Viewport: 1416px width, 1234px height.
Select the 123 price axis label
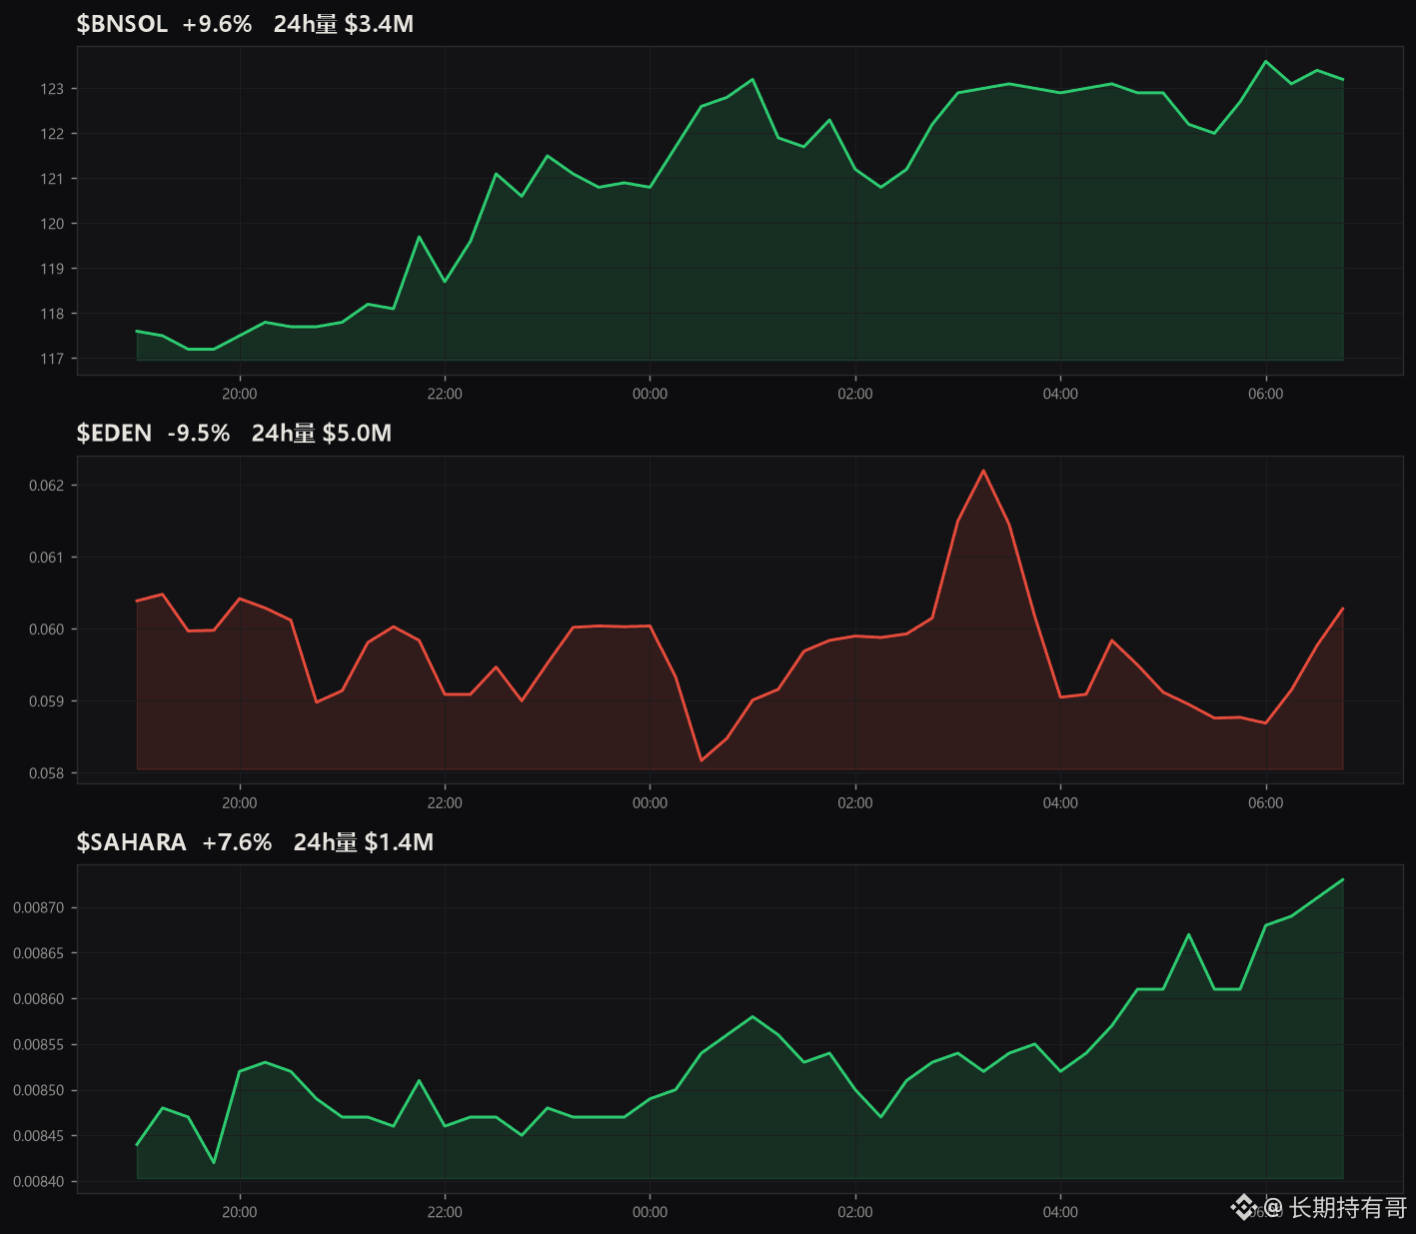(52, 89)
